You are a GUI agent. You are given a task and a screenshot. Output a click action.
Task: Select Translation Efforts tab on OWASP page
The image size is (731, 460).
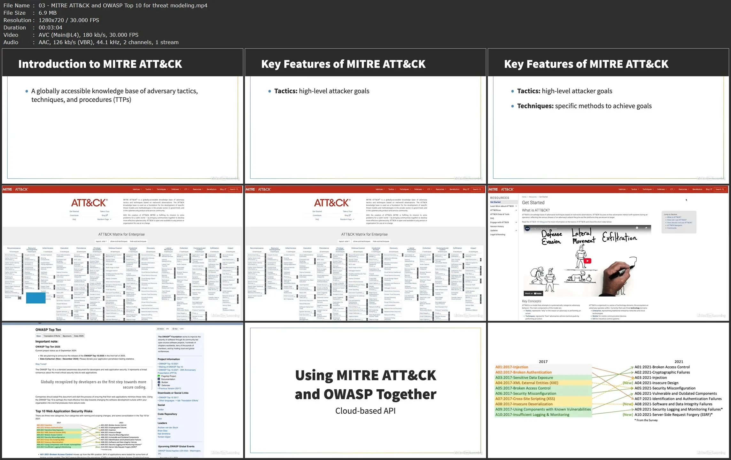coord(52,336)
